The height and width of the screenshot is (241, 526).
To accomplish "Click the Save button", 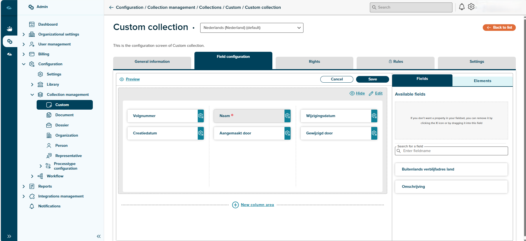I will (372, 79).
